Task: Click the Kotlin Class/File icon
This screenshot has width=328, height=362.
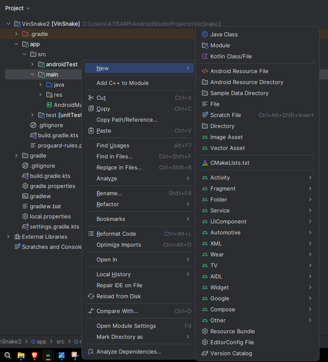Action: click(205, 56)
